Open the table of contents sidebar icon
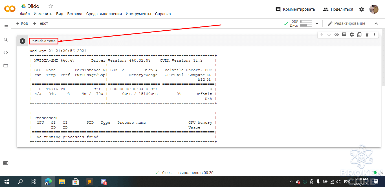 click(6, 27)
